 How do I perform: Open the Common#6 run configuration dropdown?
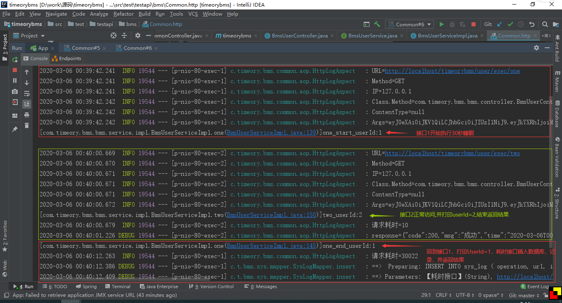tap(409, 24)
